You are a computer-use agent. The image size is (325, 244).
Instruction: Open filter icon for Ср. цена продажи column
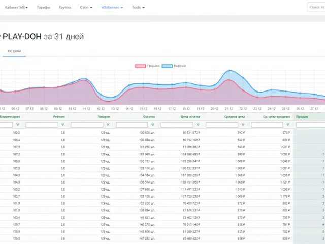click(x=288, y=125)
